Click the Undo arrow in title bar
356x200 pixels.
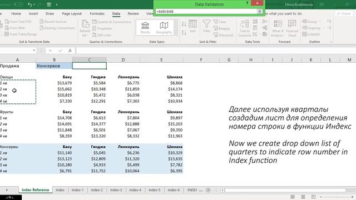[29, 4]
